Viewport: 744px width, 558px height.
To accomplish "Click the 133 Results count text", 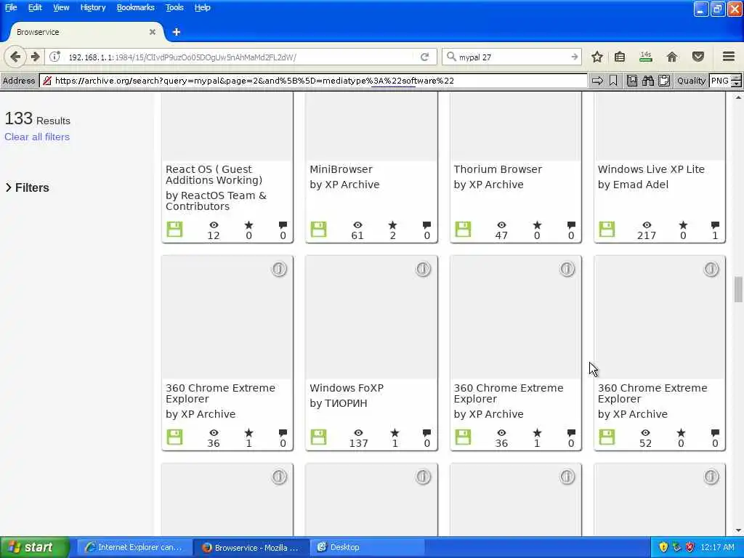I will pos(38,118).
